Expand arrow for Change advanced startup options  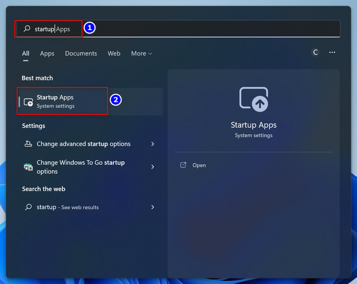pyautogui.click(x=153, y=144)
